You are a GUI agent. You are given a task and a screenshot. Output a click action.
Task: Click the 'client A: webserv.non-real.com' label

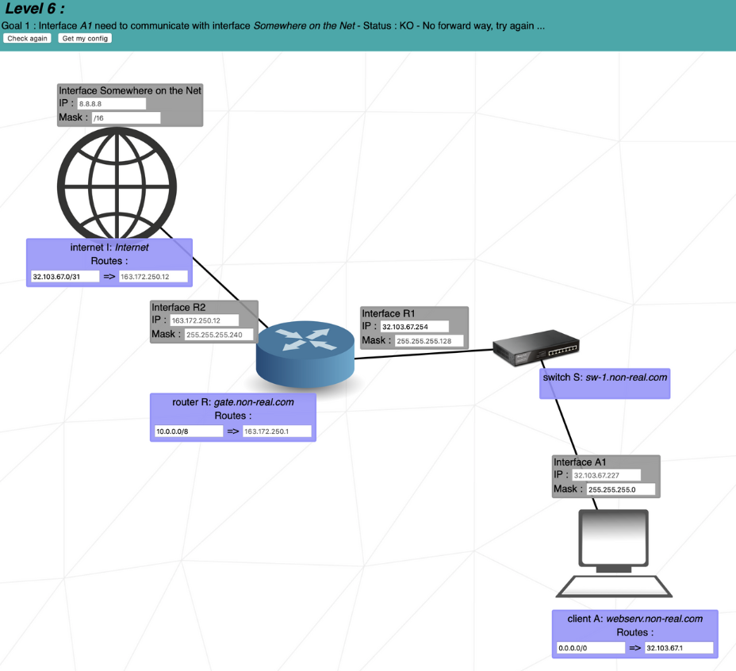tap(635, 619)
